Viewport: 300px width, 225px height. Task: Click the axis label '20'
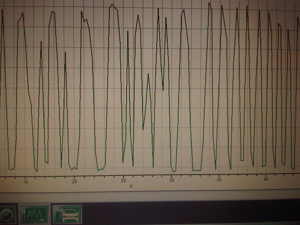tap(74, 181)
